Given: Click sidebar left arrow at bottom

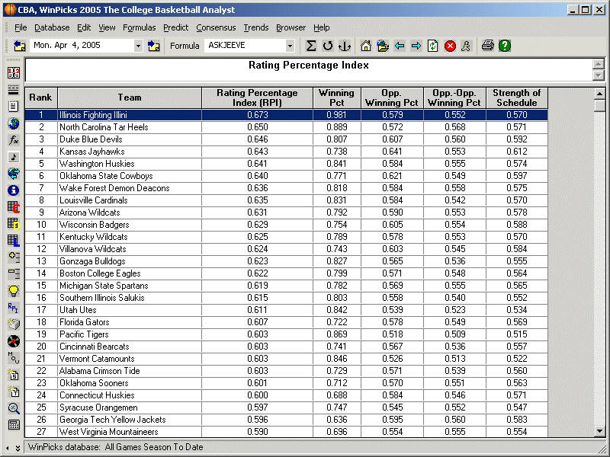Looking at the screenshot, I should [x=8, y=448].
